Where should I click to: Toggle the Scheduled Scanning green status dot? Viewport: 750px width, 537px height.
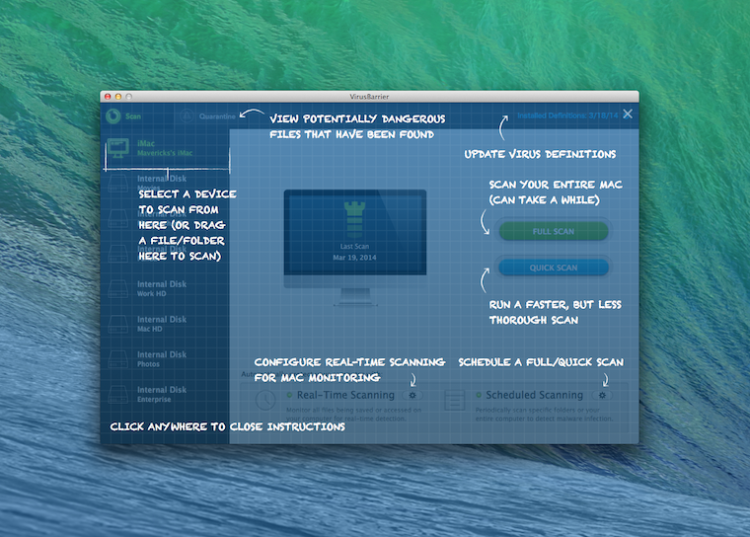[479, 395]
